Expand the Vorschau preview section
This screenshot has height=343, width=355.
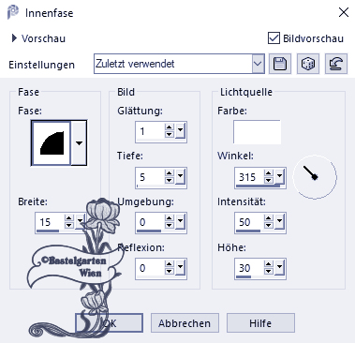14,38
